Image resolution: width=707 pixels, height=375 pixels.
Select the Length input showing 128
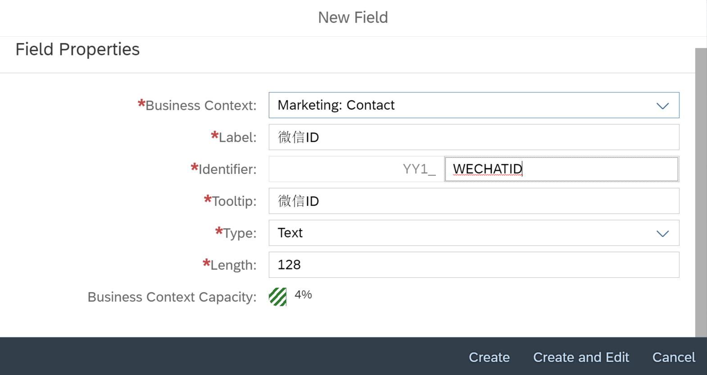coord(474,265)
